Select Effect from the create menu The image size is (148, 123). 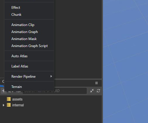[x=29, y=8]
